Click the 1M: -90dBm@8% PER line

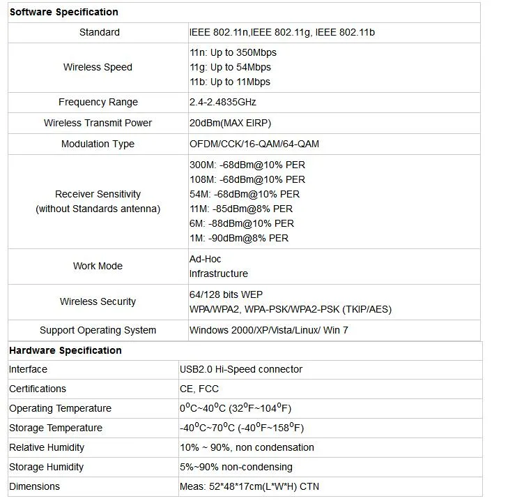239,238
